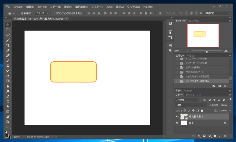Create a new layer from Layers panel
236x142 pixels.
[220, 136]
